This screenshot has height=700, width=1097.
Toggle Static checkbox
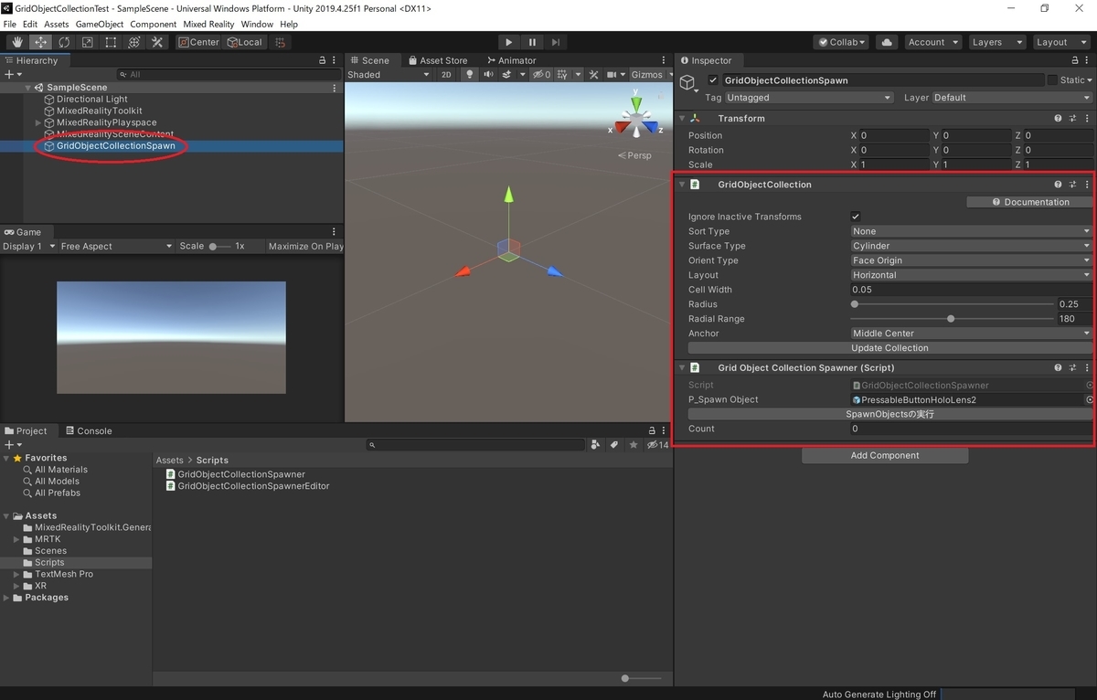[x=1052, y=80]
